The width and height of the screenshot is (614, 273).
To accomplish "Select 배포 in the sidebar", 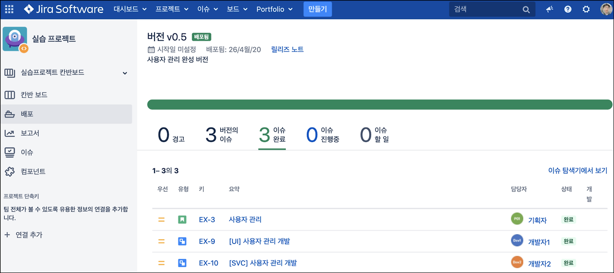I will click(66, 114).
